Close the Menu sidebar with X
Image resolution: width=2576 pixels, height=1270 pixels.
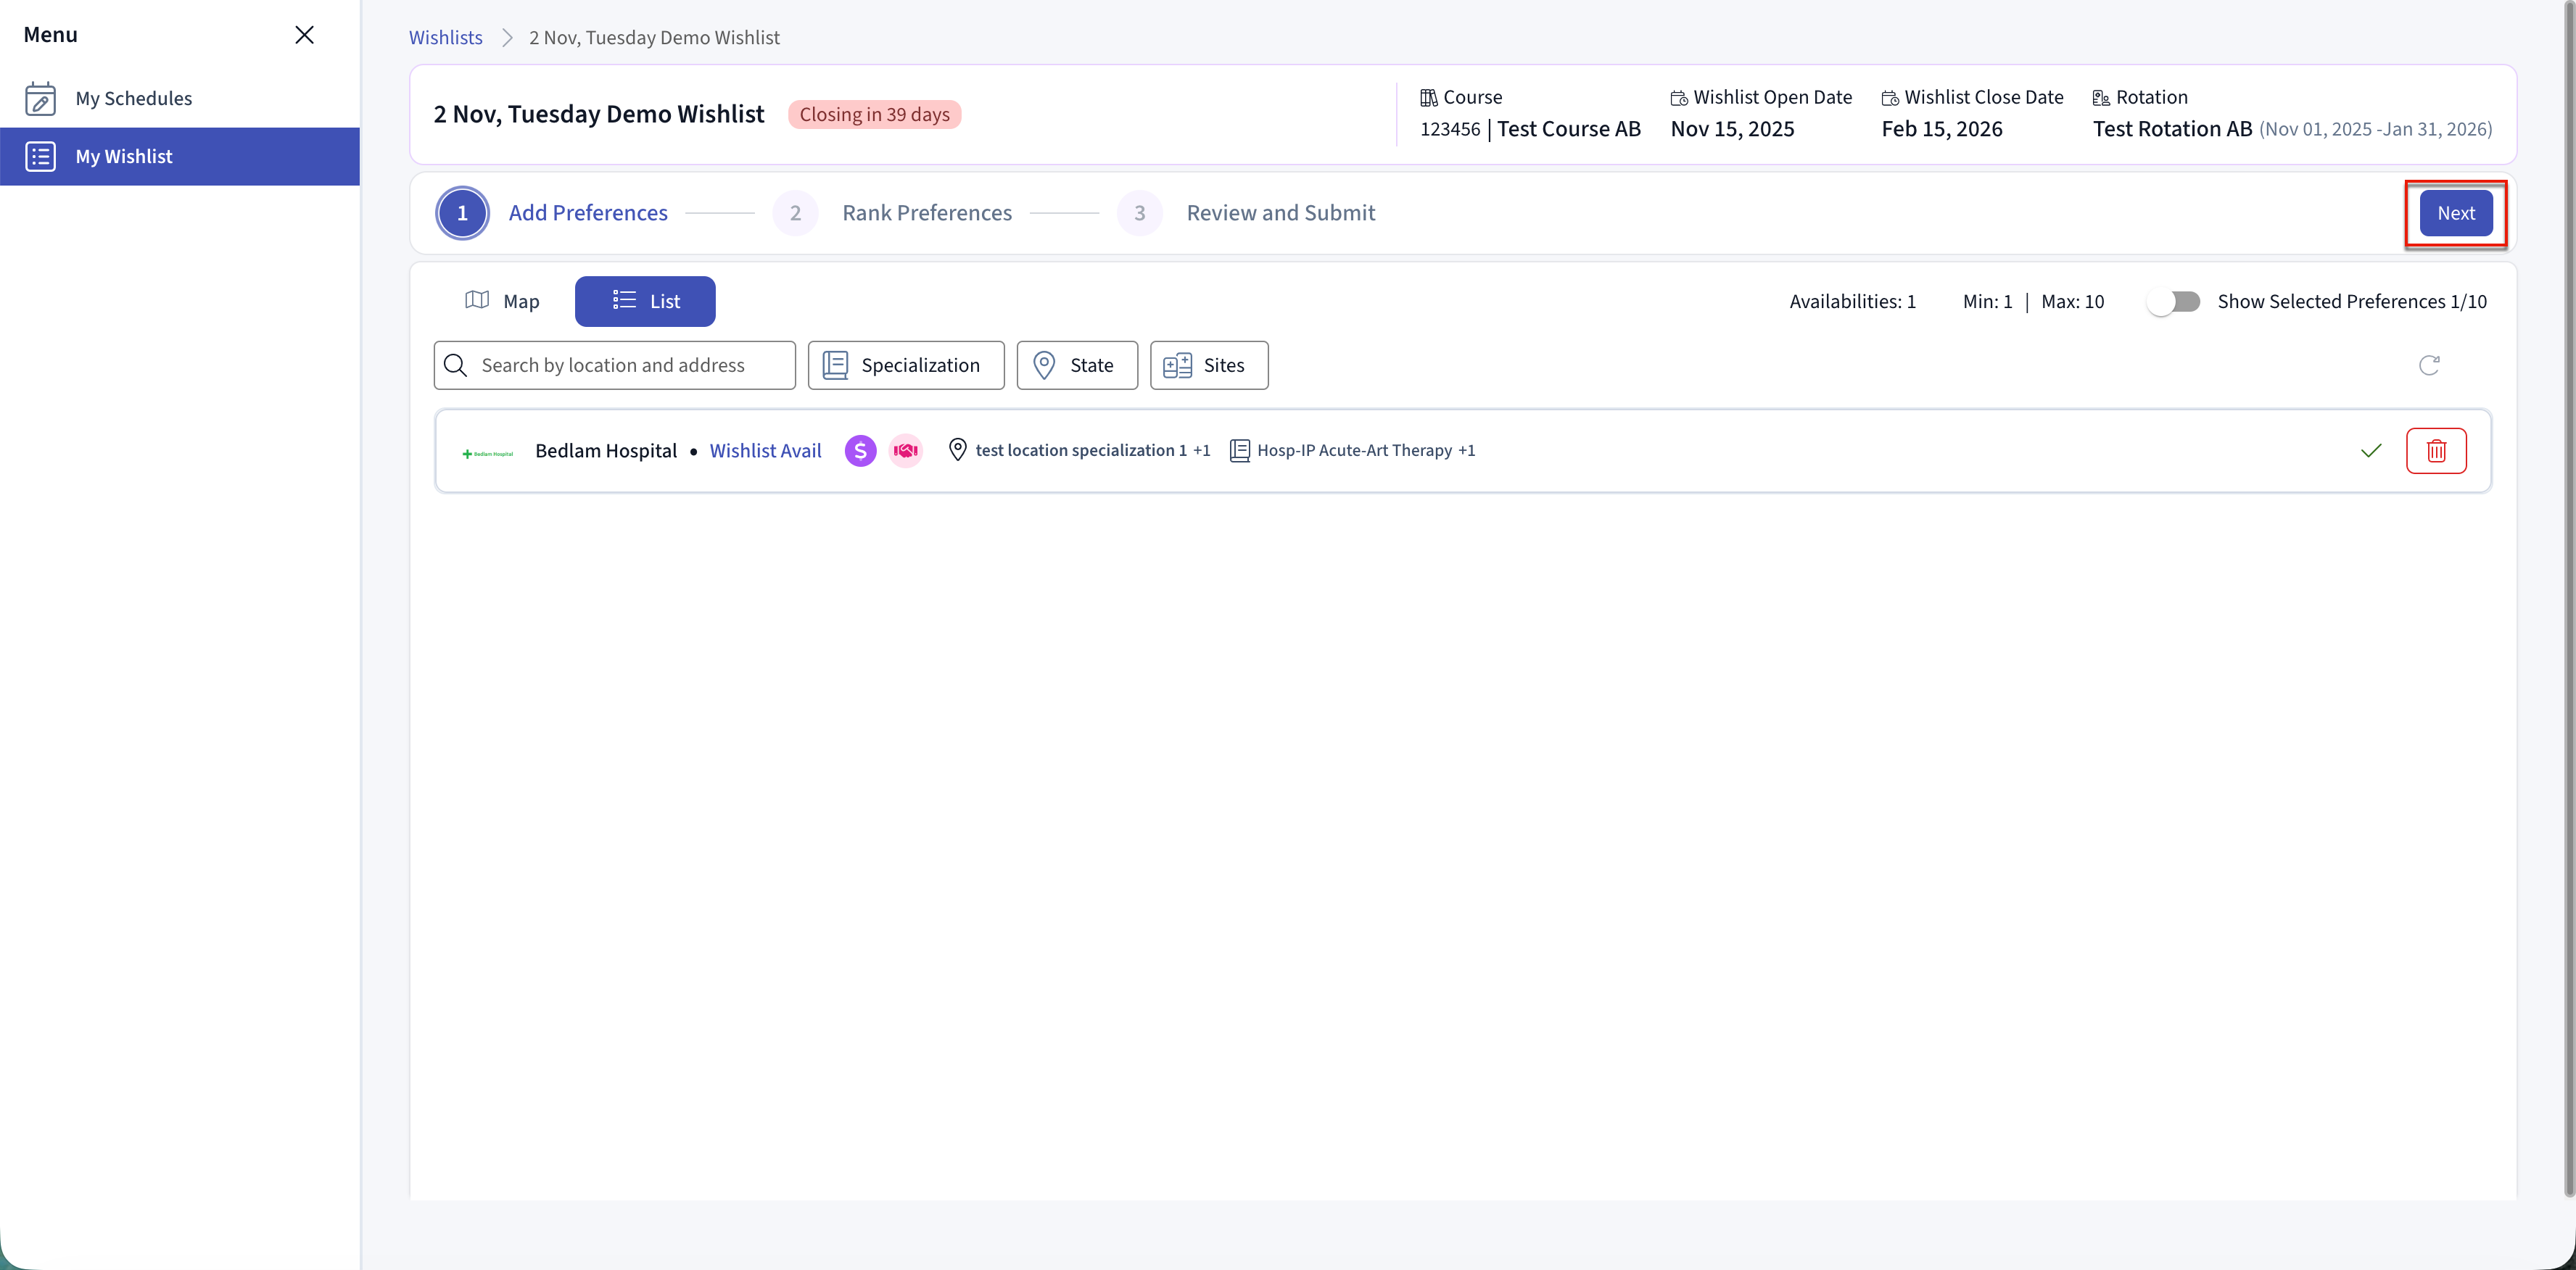(x=304, y=35)
